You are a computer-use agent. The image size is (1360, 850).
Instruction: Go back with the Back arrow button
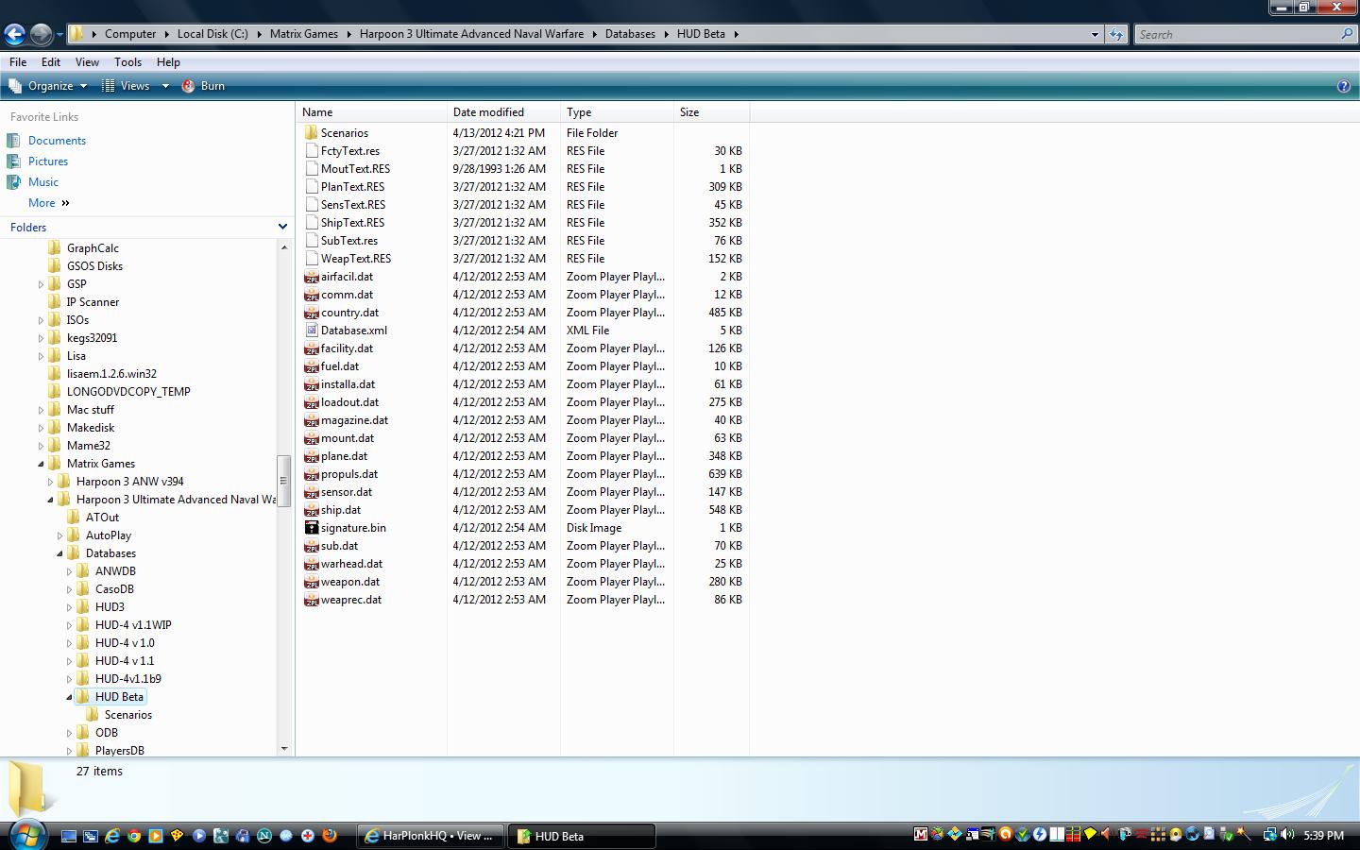click(x=14, y=34)
